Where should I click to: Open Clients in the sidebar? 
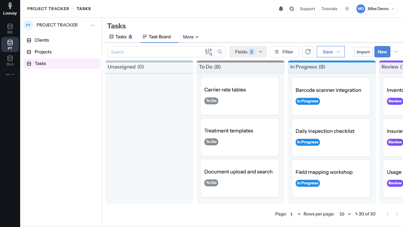point(62,40)
